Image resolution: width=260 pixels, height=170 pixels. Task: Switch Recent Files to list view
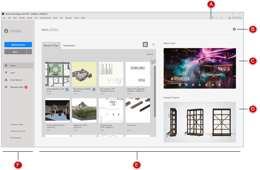153,44
